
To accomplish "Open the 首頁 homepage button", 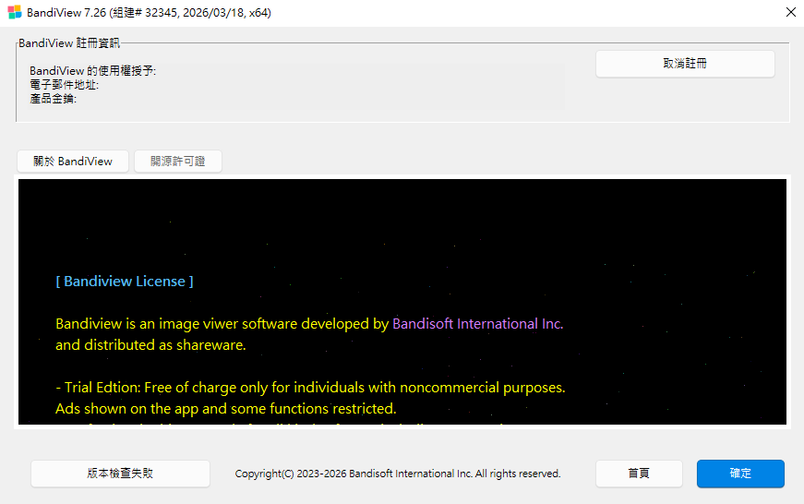I will click(x=639, y=474).
